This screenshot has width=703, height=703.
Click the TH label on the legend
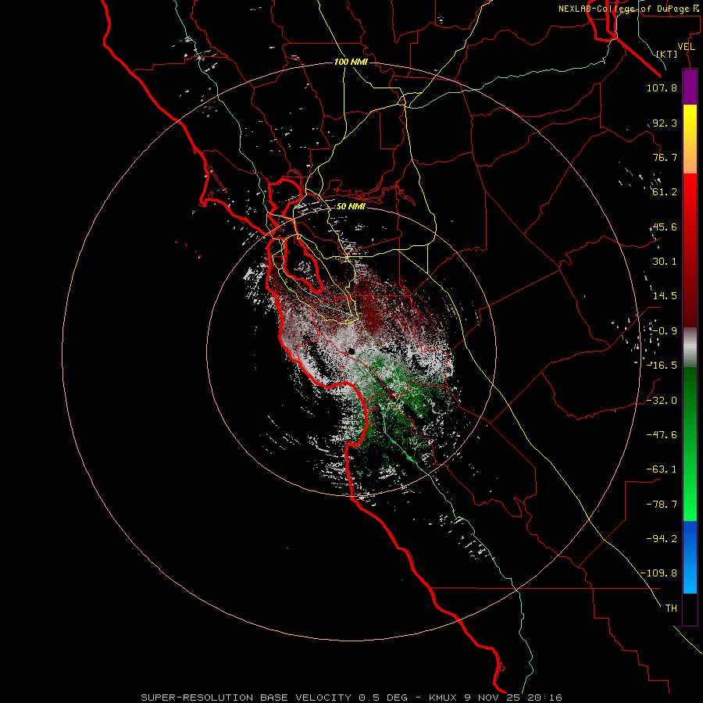tap(671, 608)
